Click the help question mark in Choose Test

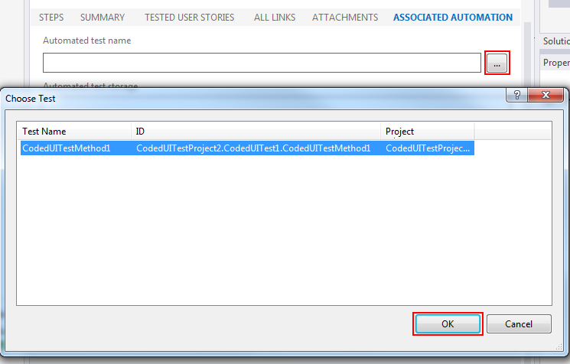[517, 95]
